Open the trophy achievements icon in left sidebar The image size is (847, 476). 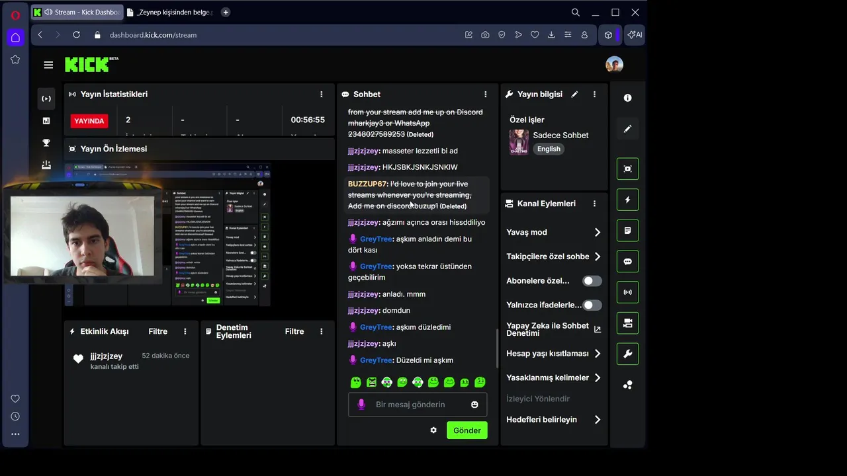(46, 143)
